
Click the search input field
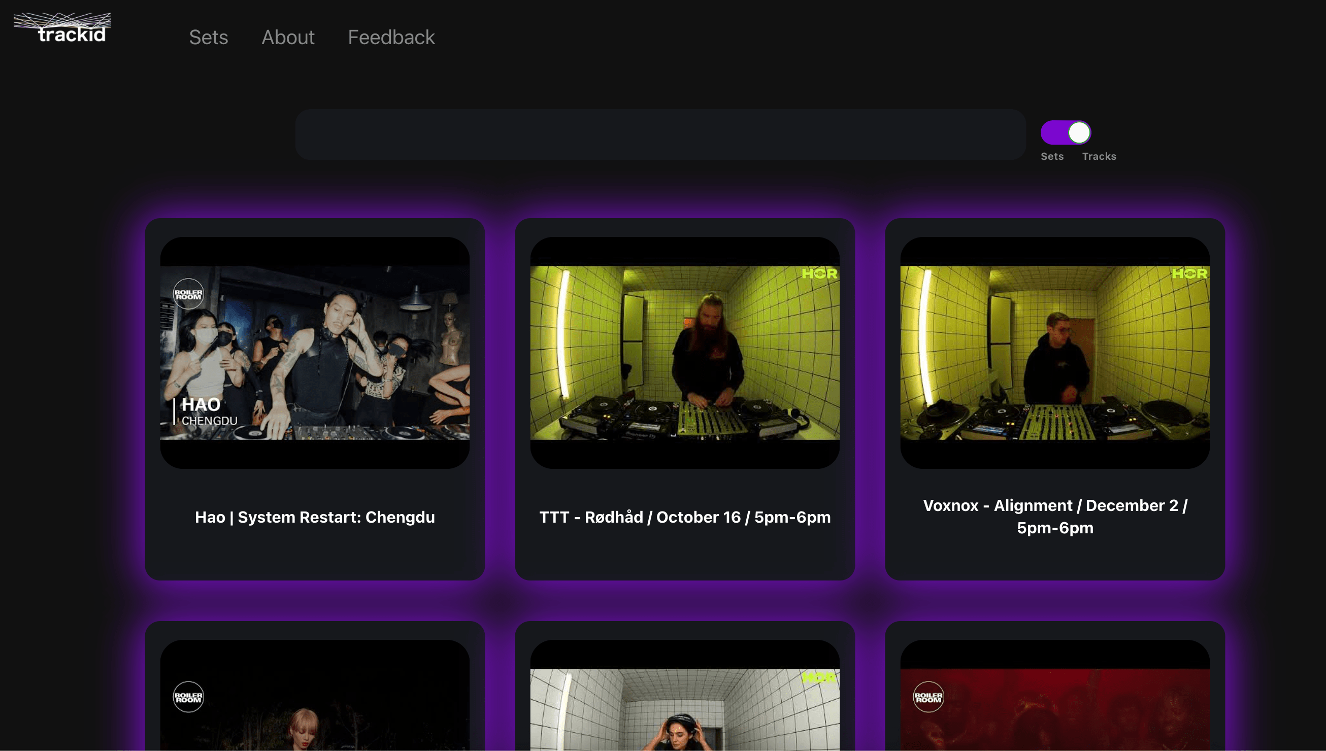point(660,134)
